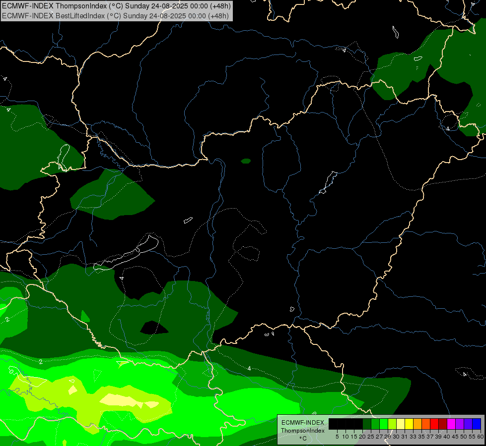The width and height of the screenshot is (486, 446).
Task: Select the dark green 20-25 legend swatch
Action: click(x=367, y=424)
